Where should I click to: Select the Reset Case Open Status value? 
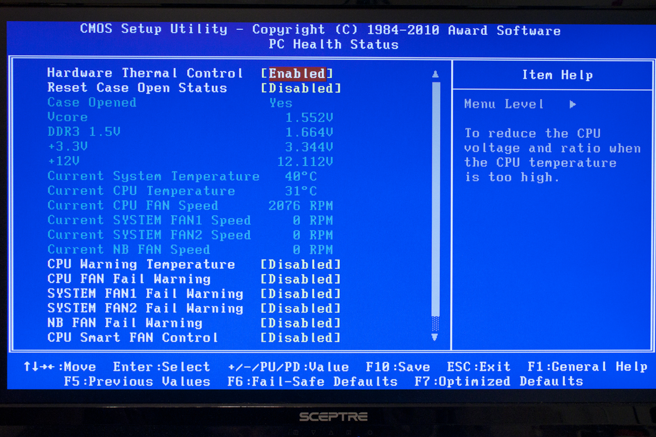coord(301,88)
